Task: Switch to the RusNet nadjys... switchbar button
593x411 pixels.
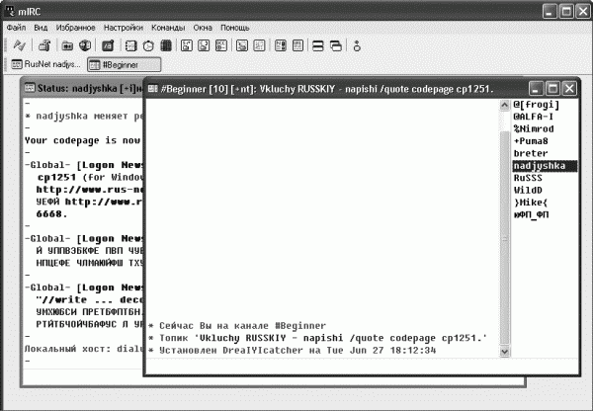Action: (45, 64)
